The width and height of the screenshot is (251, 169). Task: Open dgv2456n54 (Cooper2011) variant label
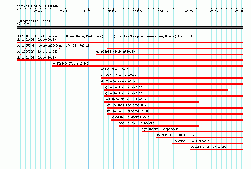click(x=175, y=135)
